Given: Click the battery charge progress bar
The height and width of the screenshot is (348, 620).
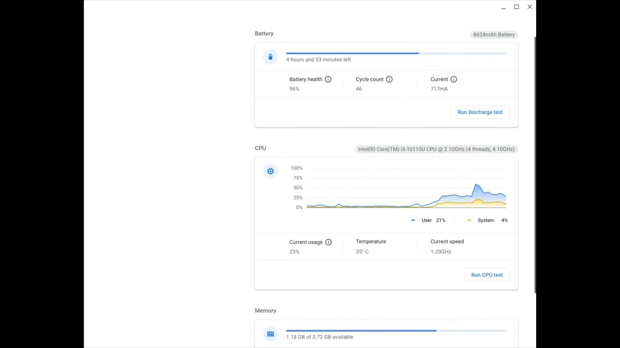Looking at the screenshot, I should tap(396, 53).
